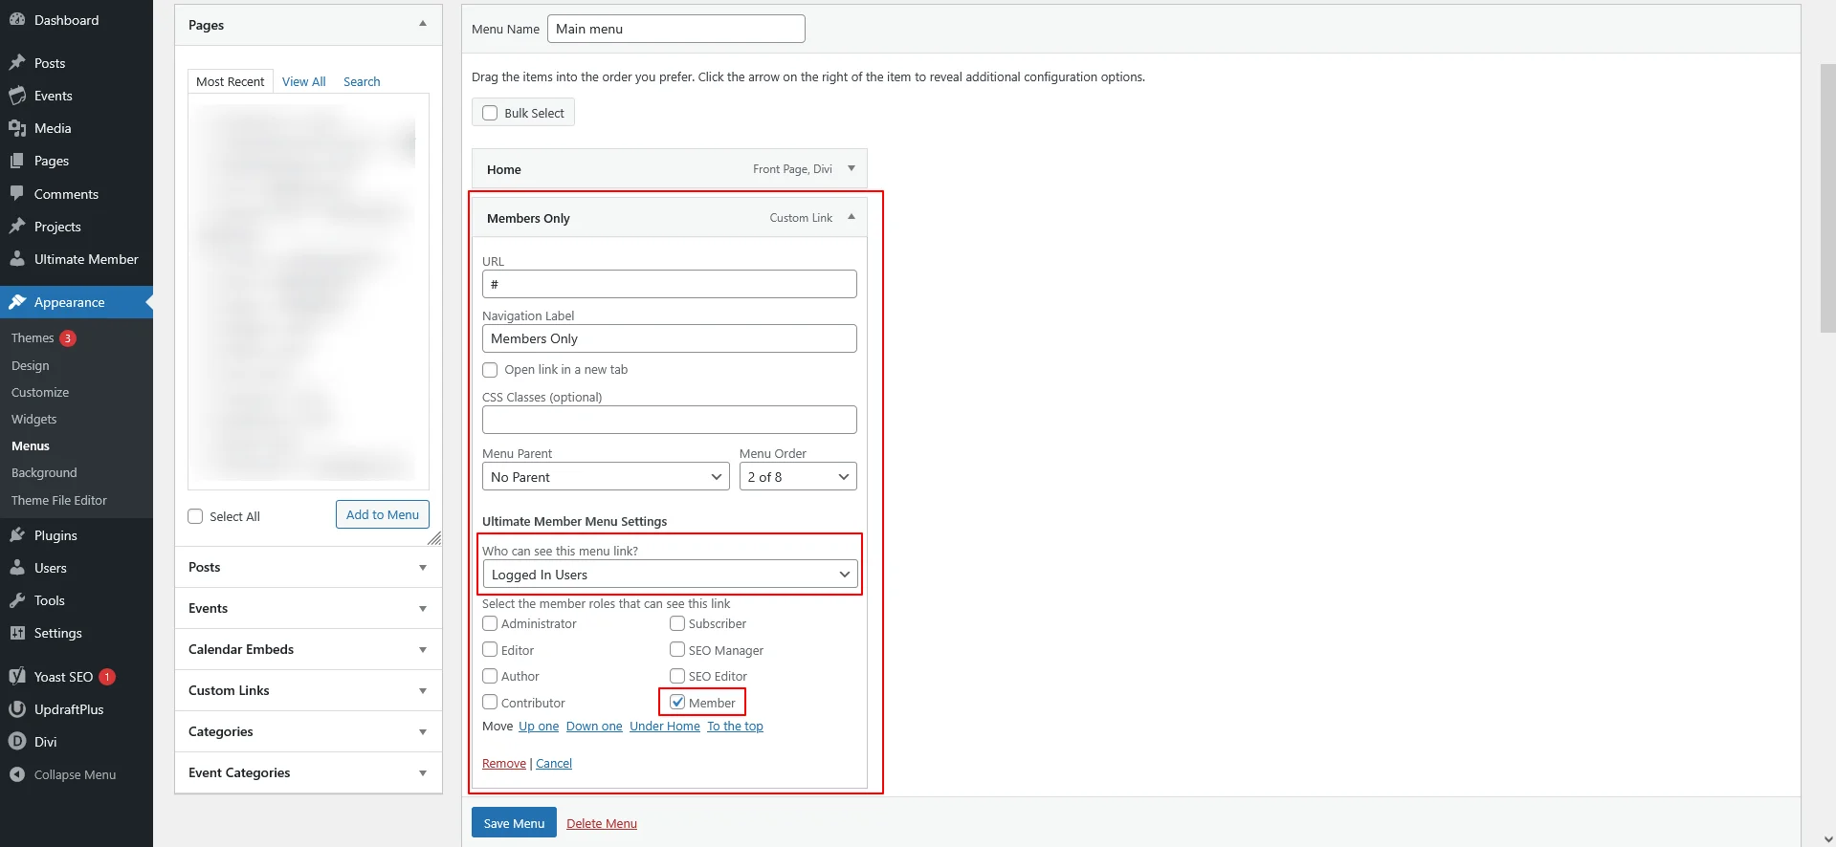
Task: Open Tools using the wrench icon
Action: pyautogui.click(x=17, y=600)
